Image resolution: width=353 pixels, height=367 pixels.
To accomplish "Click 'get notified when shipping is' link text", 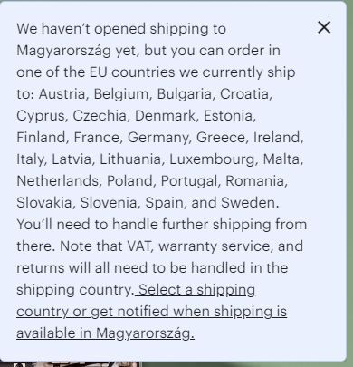I will coord(188,312).
